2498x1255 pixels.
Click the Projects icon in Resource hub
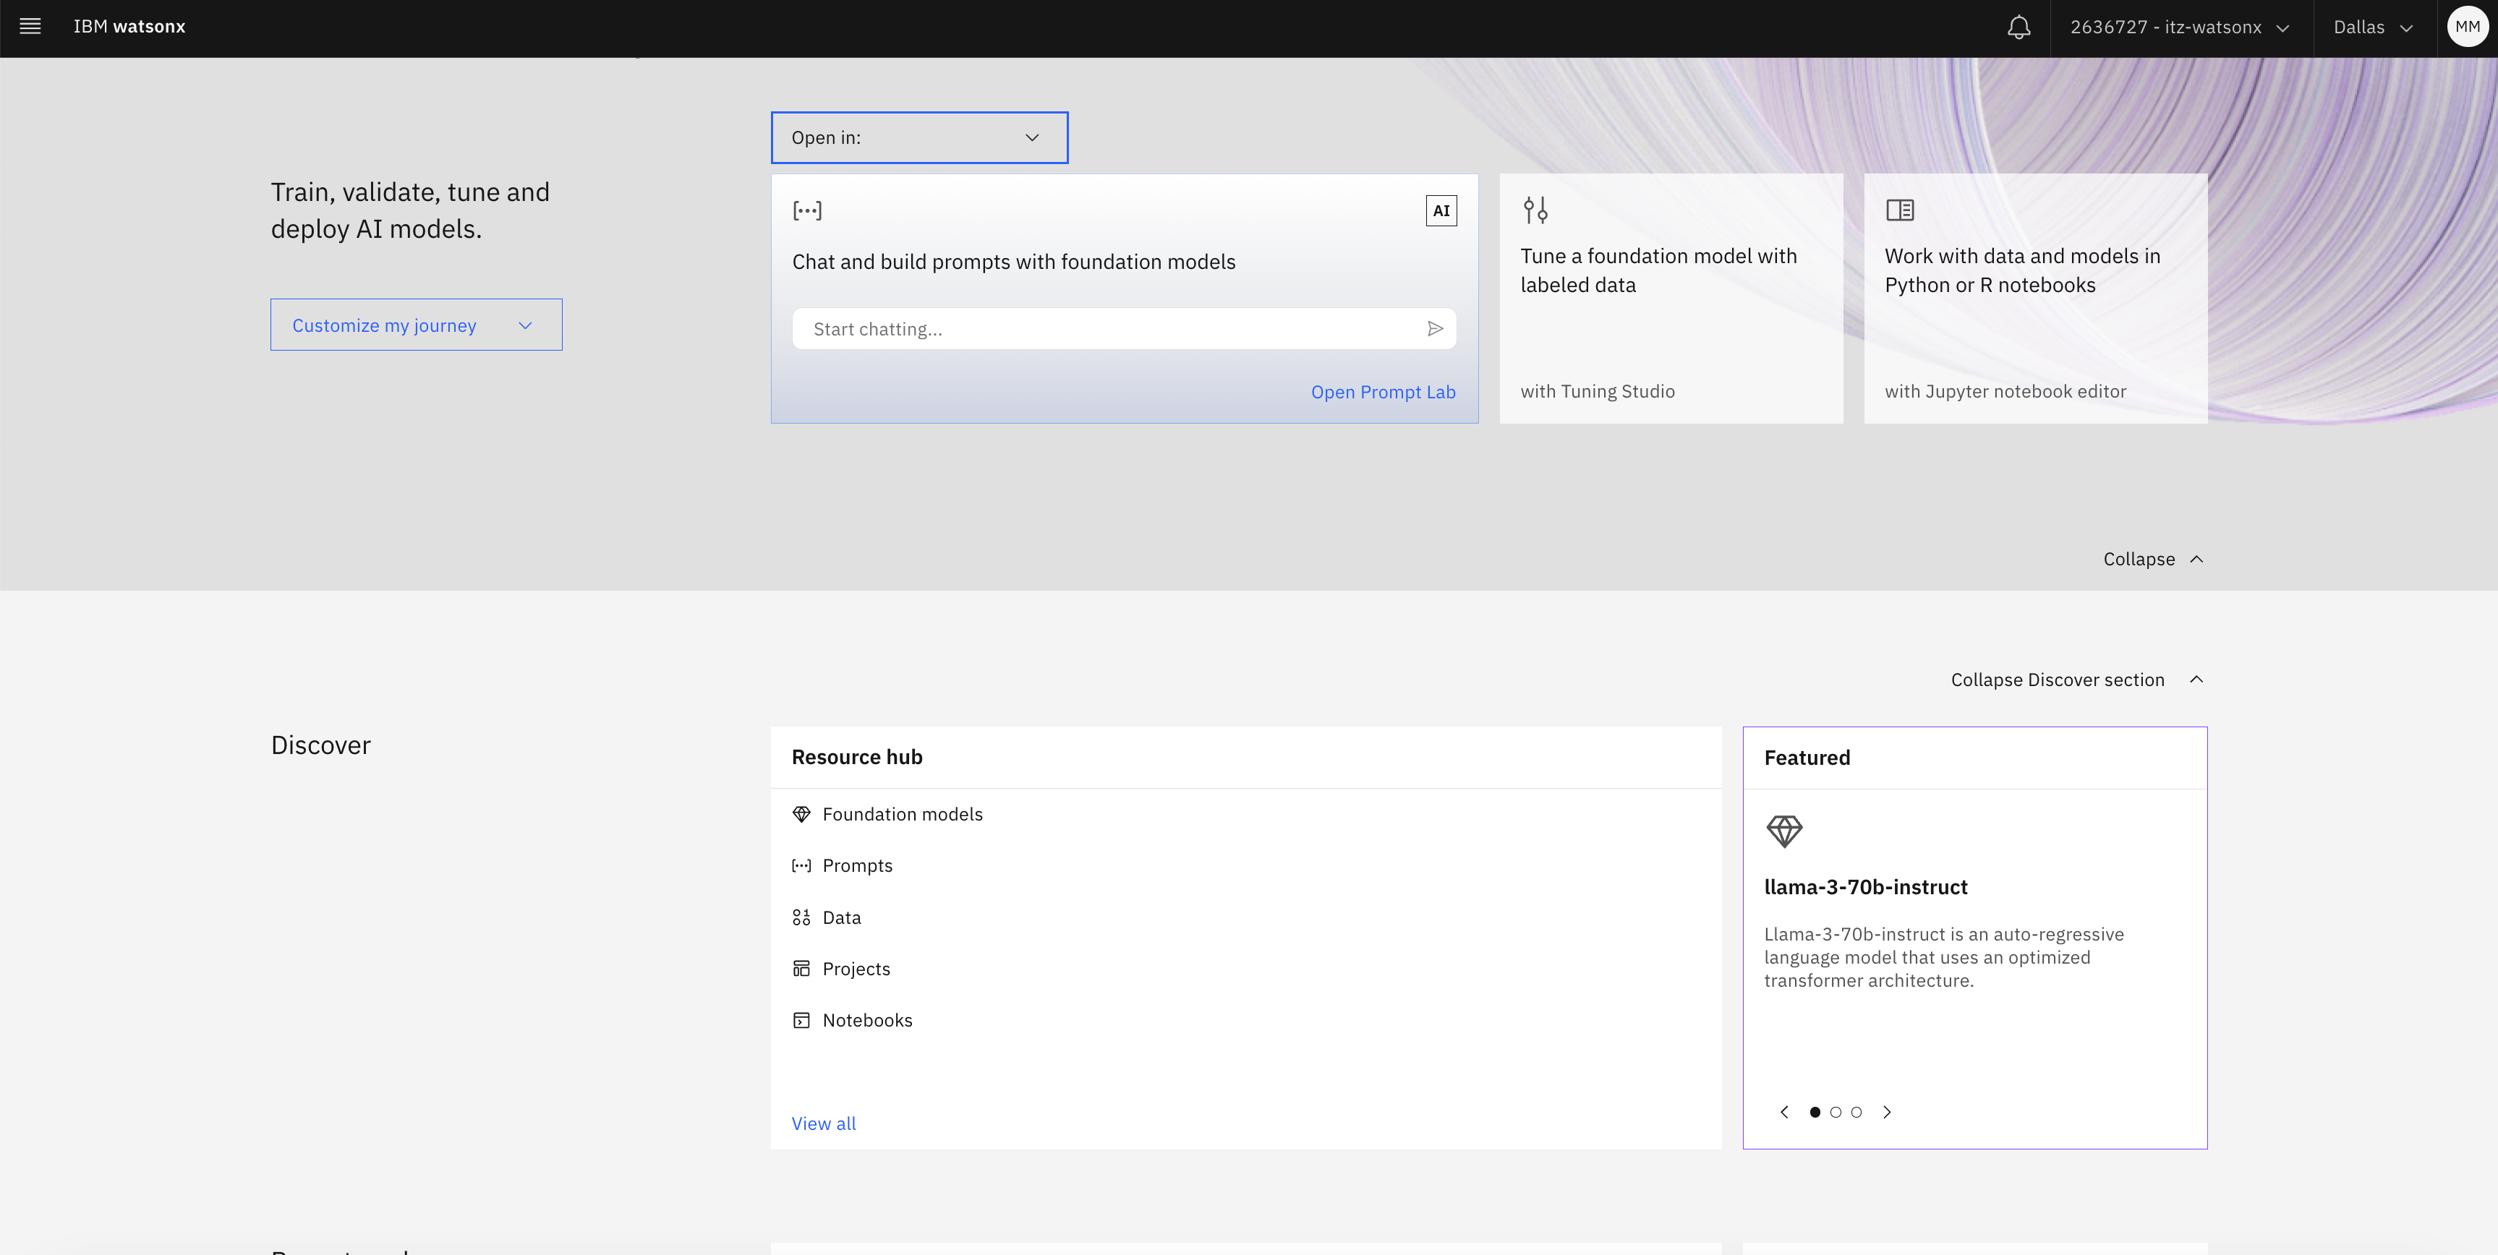pyautogui.click(x=801, y=968)
